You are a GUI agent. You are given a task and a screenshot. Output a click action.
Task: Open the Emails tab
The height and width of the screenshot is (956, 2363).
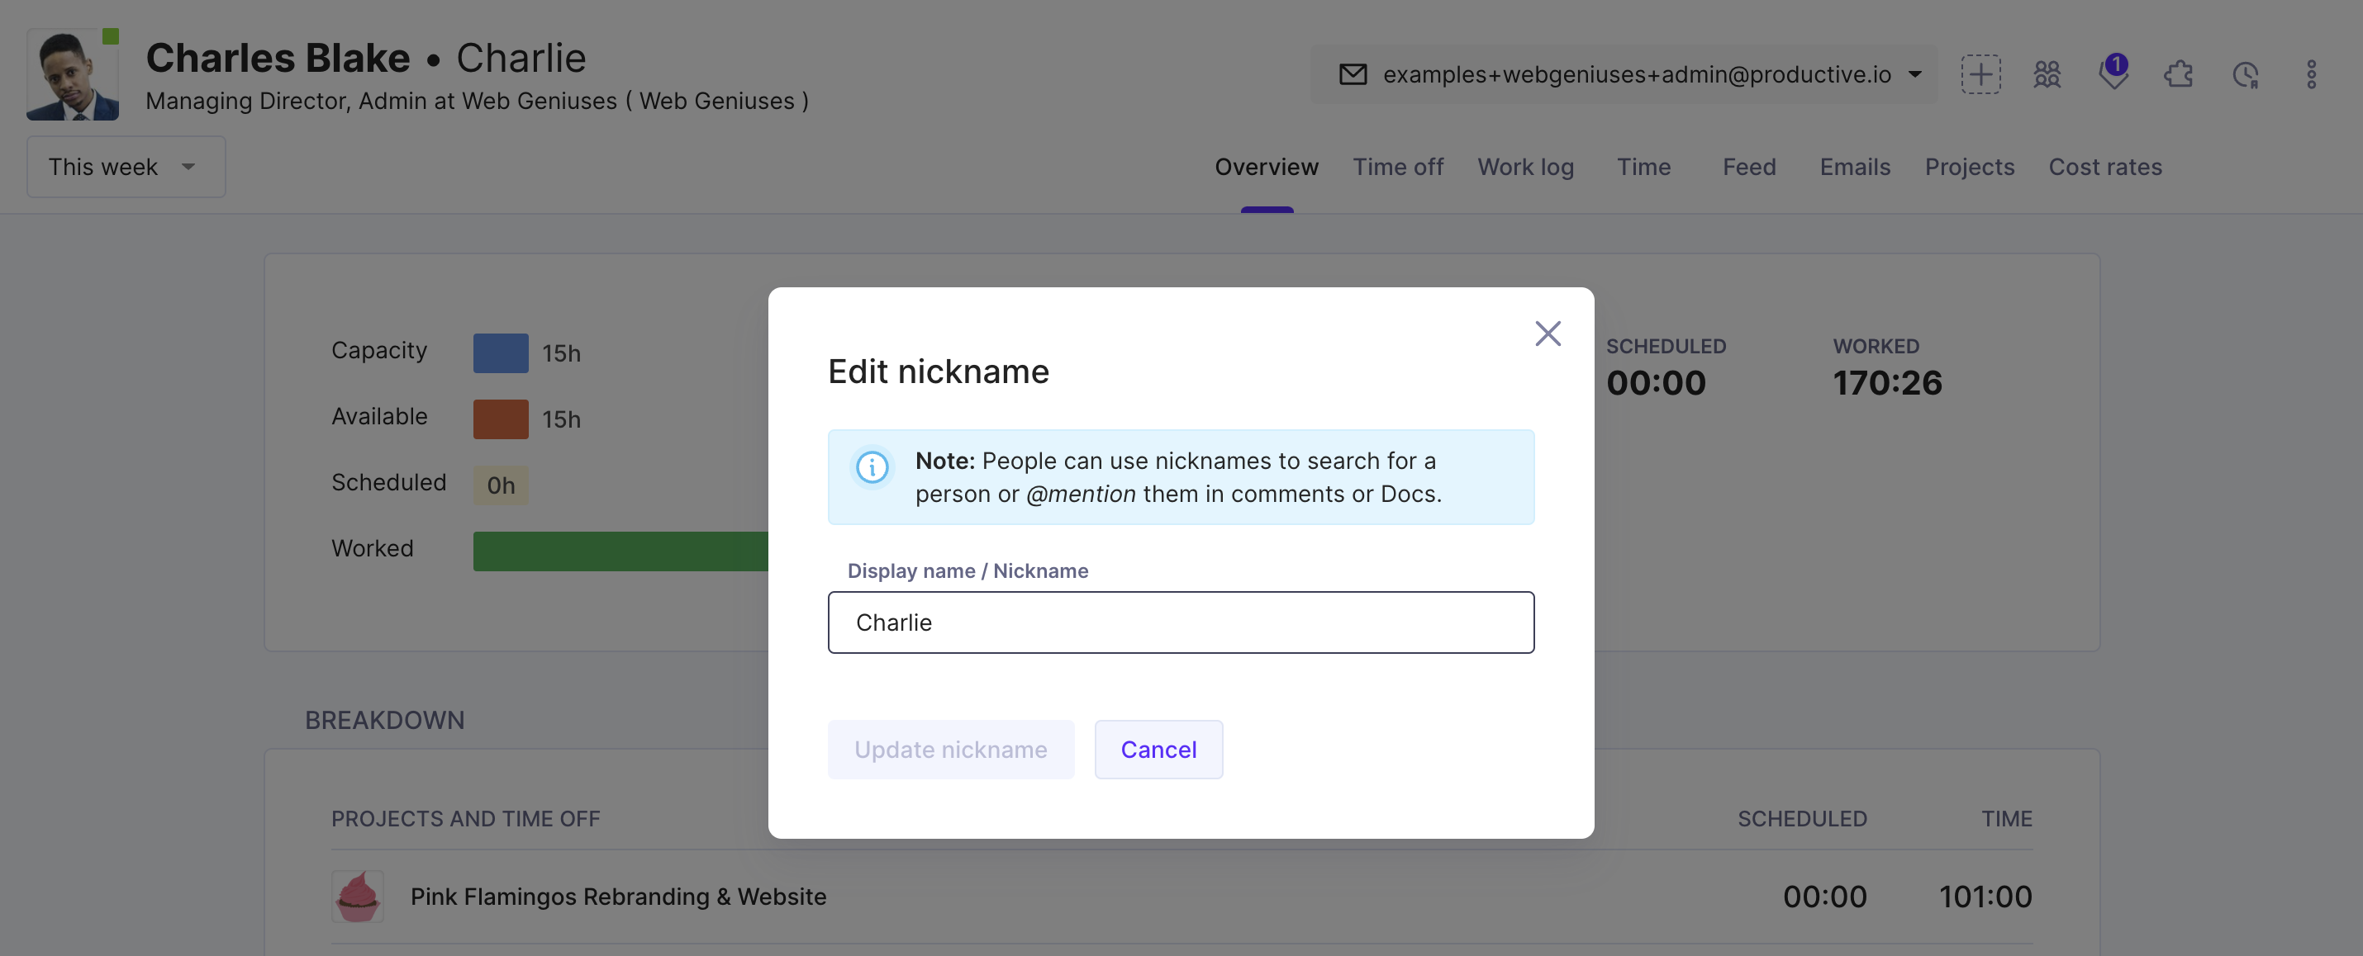coord(1855,167)
